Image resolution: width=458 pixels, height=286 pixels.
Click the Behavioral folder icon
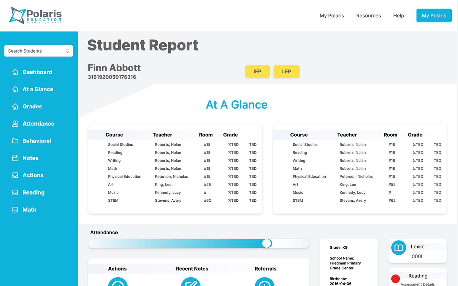(x=15, y=141)
